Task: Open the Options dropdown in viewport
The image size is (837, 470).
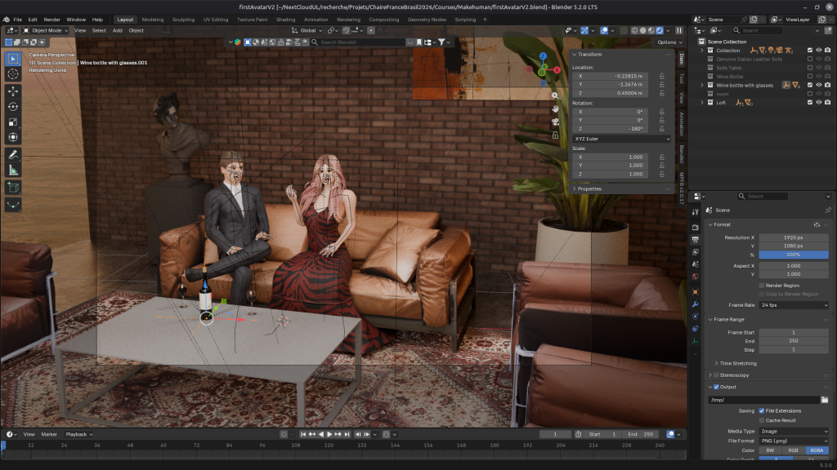Action: 669,42
